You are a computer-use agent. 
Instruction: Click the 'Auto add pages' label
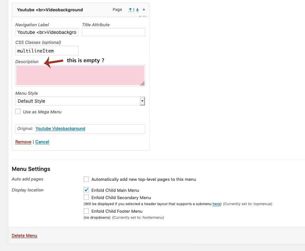(x=27, y=179)
